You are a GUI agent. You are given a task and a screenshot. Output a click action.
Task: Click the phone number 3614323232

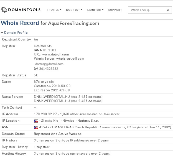click(49, 69)
